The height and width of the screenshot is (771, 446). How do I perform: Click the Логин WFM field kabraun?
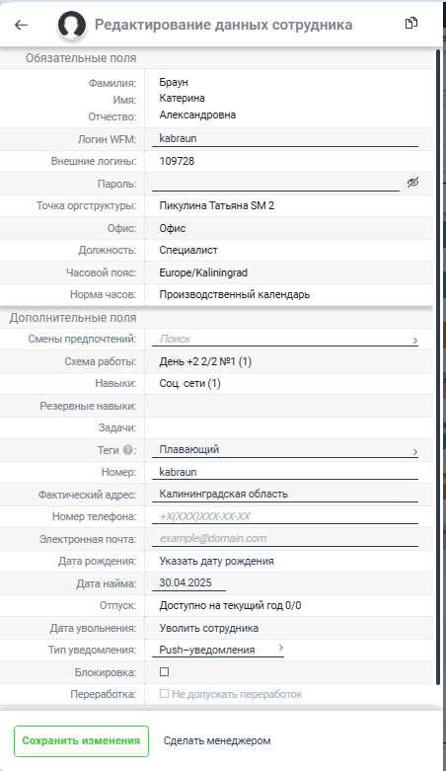(x=285, y=139)
